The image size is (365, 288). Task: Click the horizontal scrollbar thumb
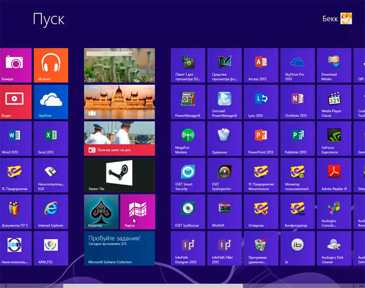point(153,286)
